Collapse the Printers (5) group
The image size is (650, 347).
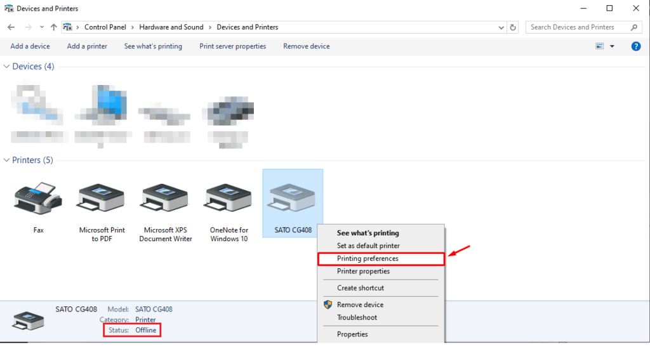(x=6, y=160)
